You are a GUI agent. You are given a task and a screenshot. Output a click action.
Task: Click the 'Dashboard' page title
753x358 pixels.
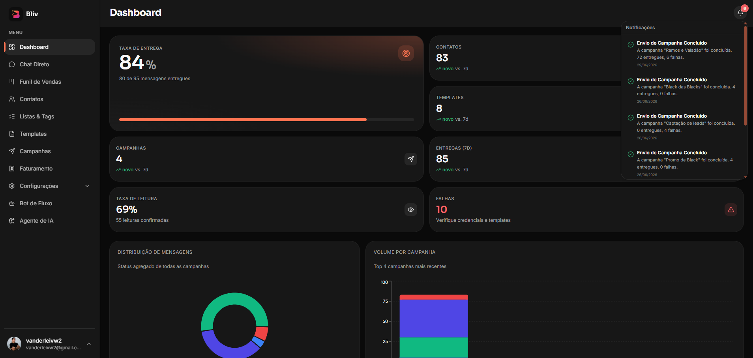click(136, 13)
